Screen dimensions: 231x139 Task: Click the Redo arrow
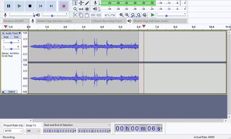(113, 15)
